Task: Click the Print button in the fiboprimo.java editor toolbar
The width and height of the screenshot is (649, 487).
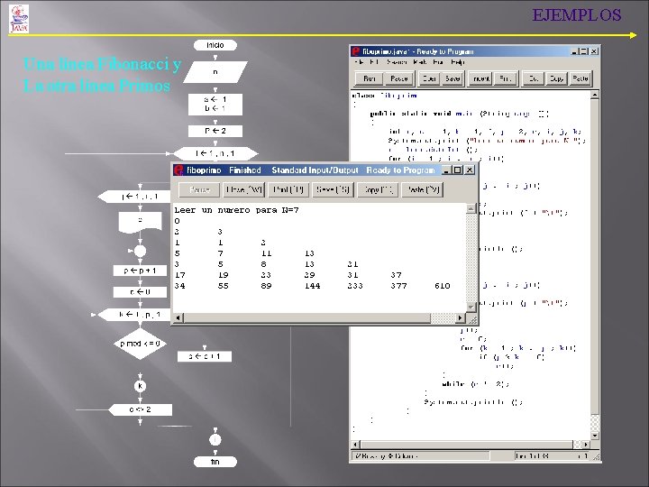Action: [505, 78]
